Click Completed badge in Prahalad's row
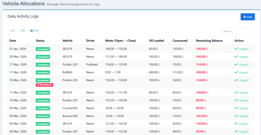This screenshot has height=135, width=261. (43, 65)
